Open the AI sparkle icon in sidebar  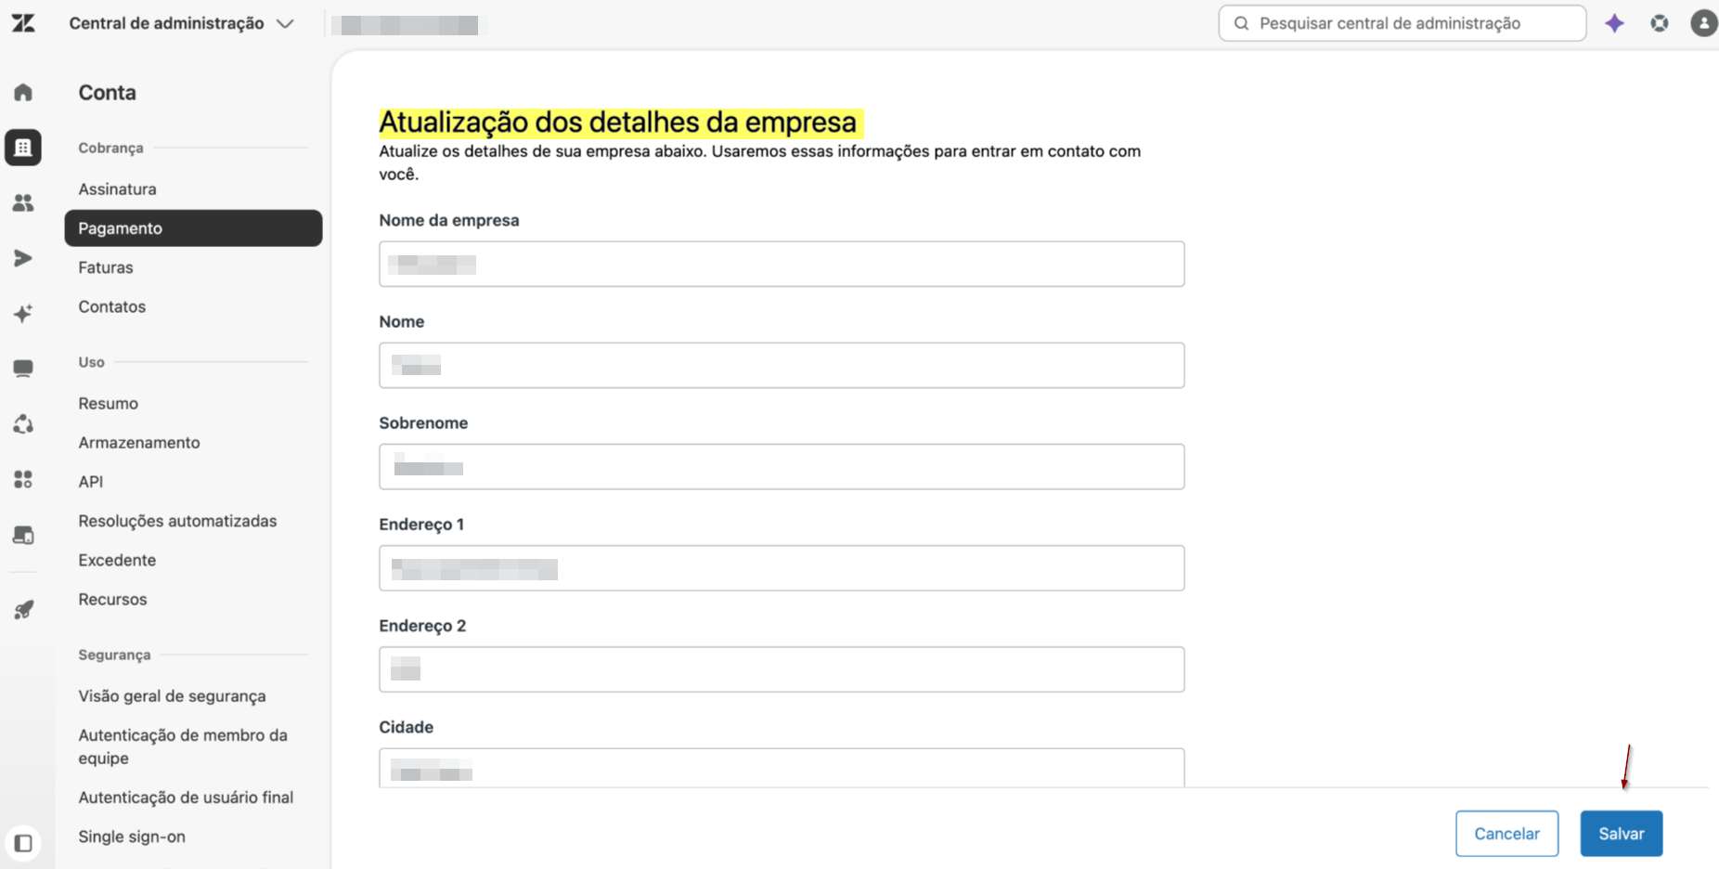click(23, 314)
